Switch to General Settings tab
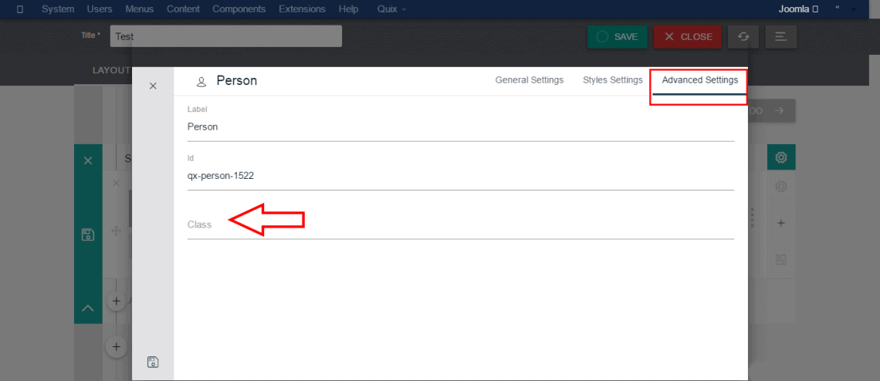Viewport: 880px width, 381px height. [x=529, y=80]
